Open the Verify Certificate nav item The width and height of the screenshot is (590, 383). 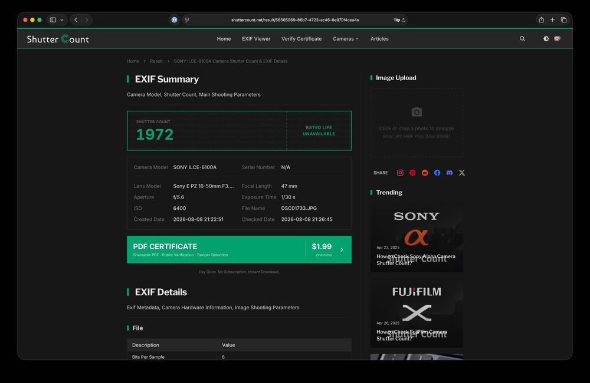tap(301, 39)
